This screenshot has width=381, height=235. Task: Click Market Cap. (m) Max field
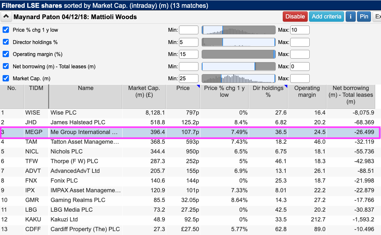[x=300, y=79]
